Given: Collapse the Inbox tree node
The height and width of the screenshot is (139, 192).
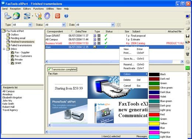Looking at the screenshot, I should coord(4,49).
